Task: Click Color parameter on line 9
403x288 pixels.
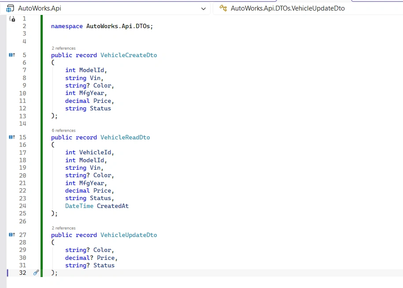Action: tap(102, 85)
